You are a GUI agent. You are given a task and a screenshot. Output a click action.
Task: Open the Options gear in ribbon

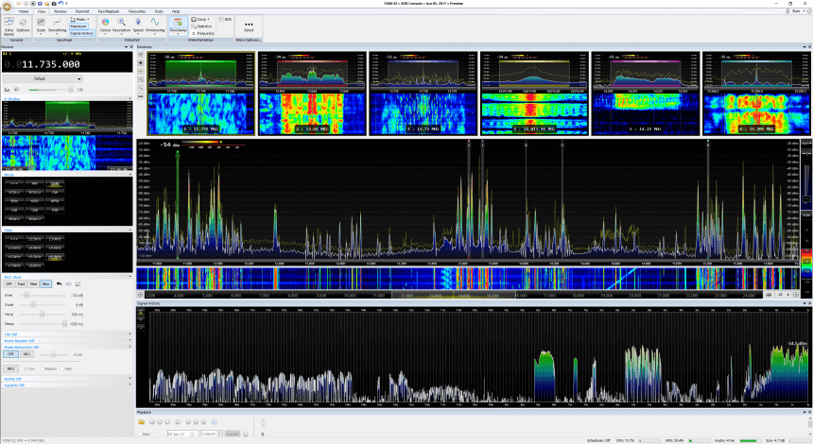[24, 26]
